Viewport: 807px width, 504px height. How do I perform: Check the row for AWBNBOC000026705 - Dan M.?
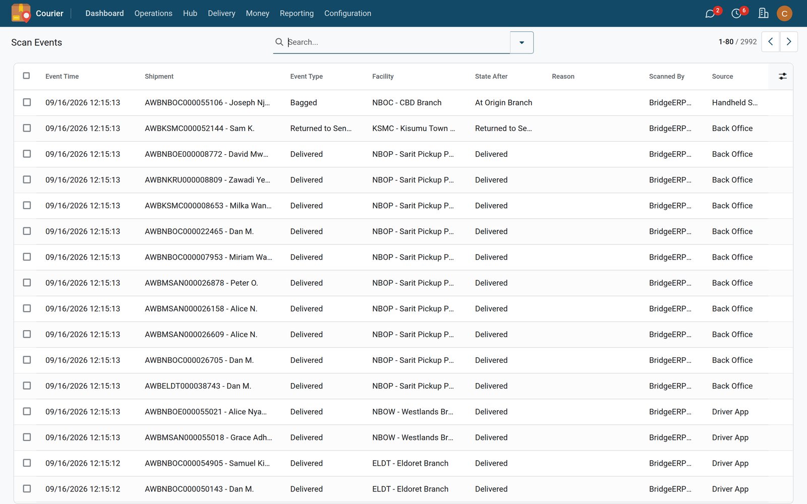pos(27,360)
